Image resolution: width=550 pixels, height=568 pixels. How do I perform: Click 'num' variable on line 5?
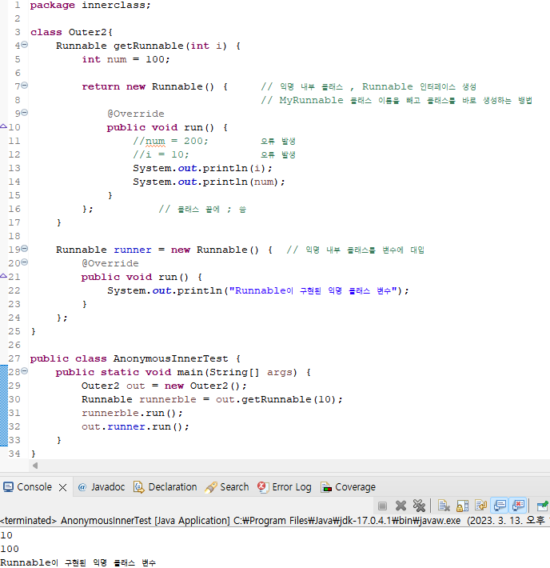tap(117, 59)
